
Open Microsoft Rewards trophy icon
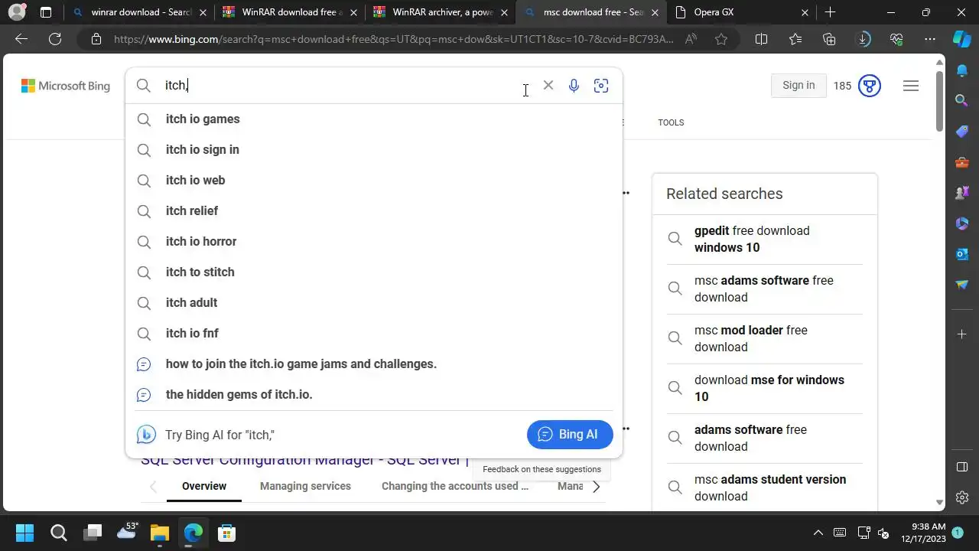870,86
